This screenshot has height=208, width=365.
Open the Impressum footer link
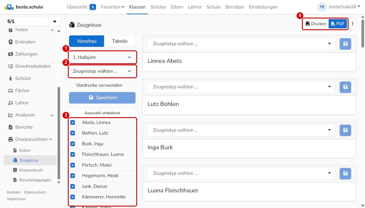(x=16, y=199)
